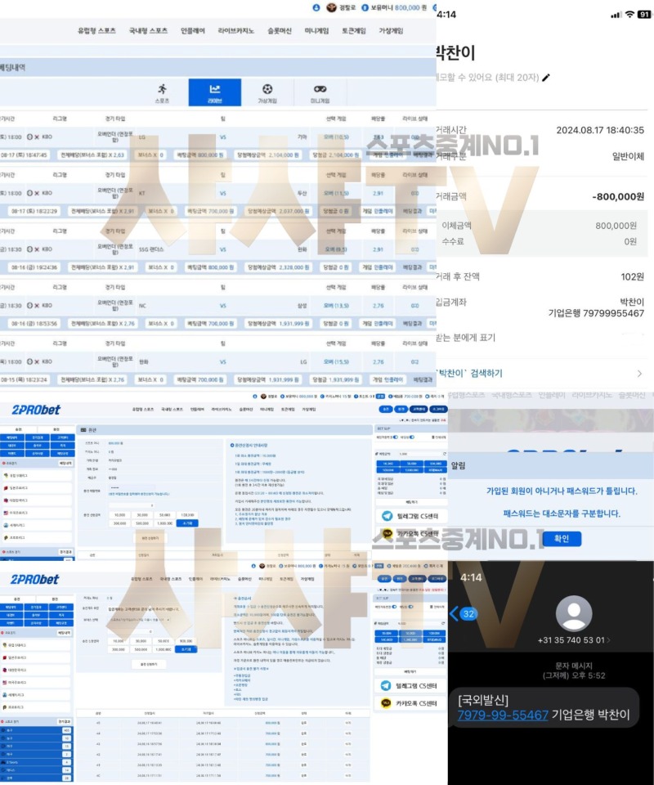Open the 미니게임 gamepad tab
Viewport: 654px width, 785px height.
click(x=320, y=92)
